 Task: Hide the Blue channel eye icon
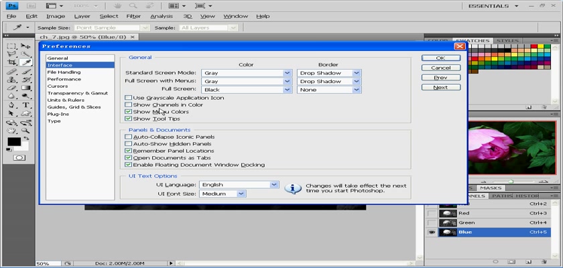432,232
